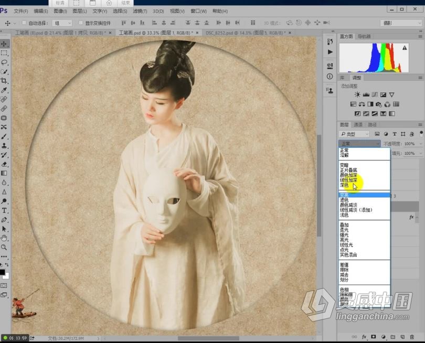The width and height of the screenshot is (425, 343).
Task: Open the Layers panel menu
Action: [x=420, y=125]
